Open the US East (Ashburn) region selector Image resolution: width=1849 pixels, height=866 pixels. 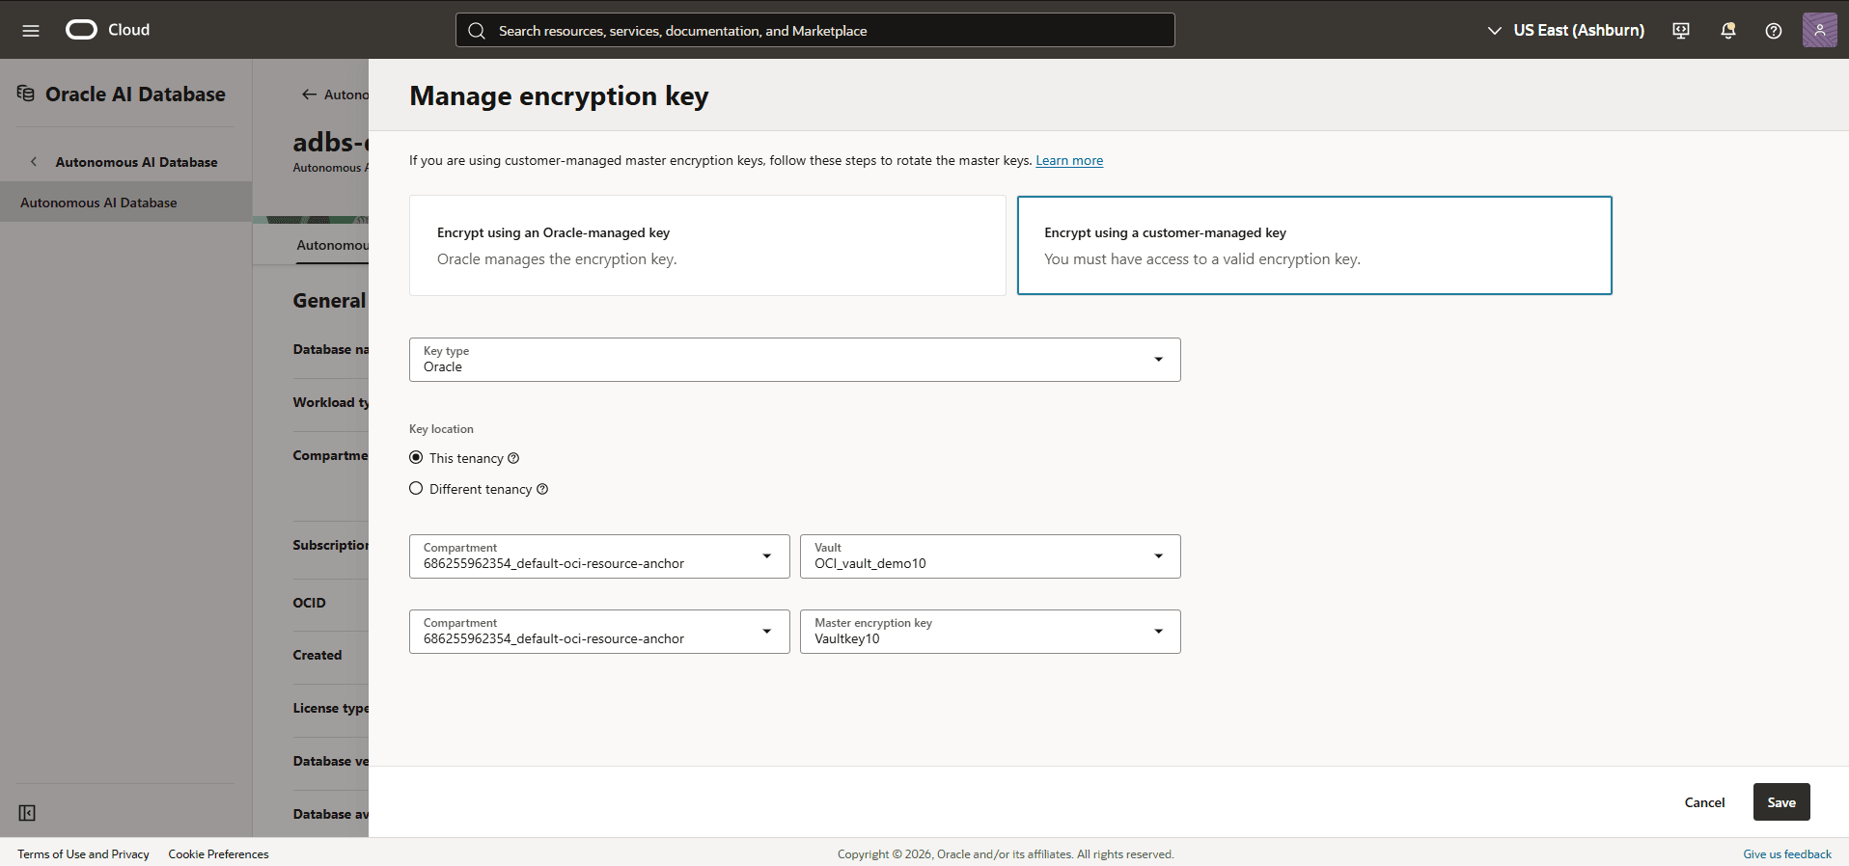[x=1565, y=30]
